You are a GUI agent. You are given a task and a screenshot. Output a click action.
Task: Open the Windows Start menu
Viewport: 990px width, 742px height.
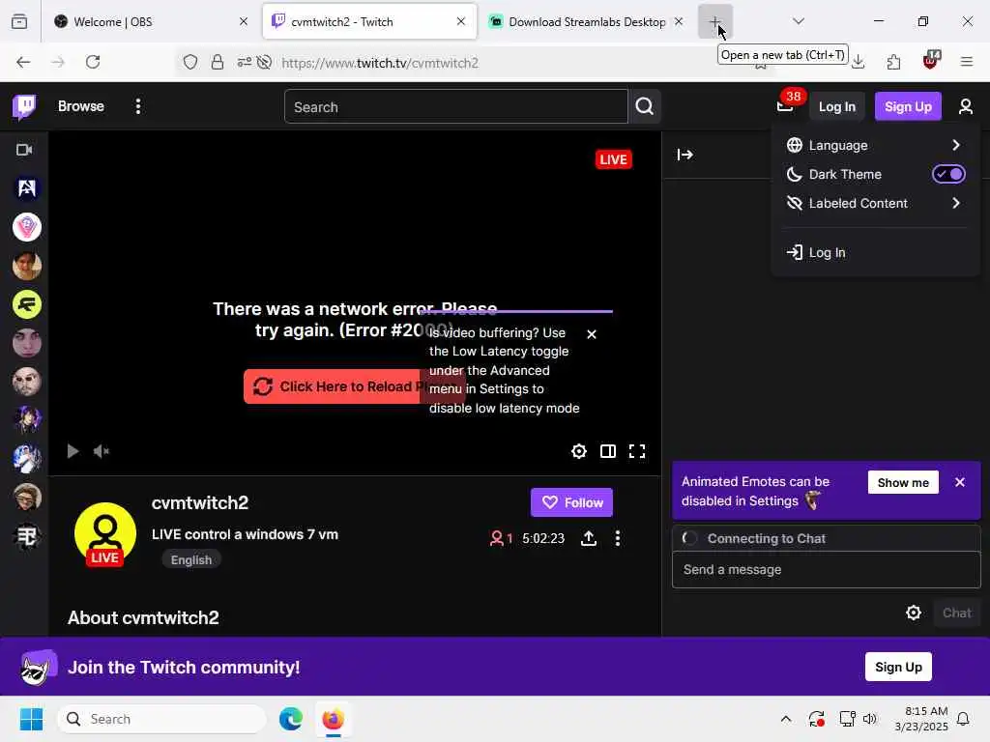coord(31,719)
